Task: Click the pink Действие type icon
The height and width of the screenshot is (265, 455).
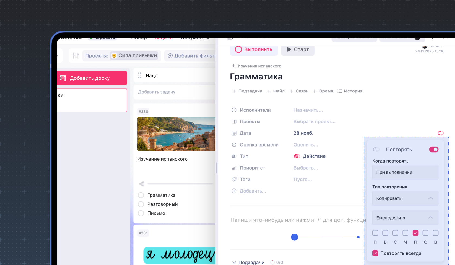Action: tap(297, 156)
